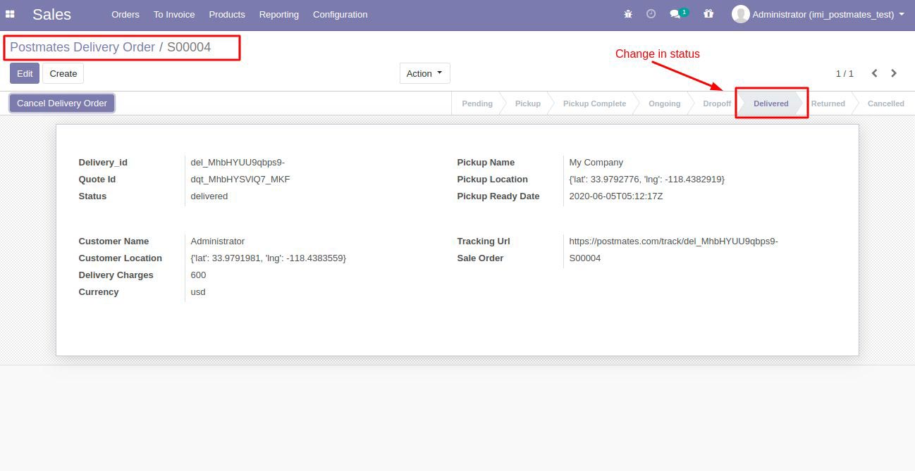915x471 pixels.
Task: Click the Tracking Url field label
Action: point(484,241)
